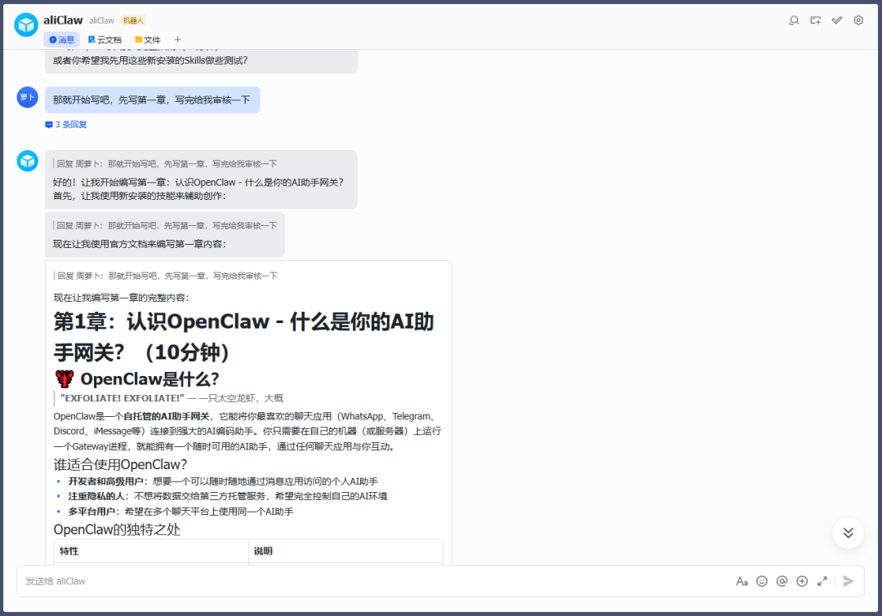Jump to latest messages with double-chevron button
882x616 pixels.
(849, 533)
